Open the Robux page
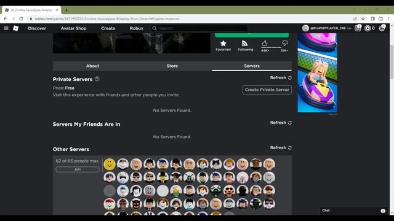This screenshot has height=221, width=394. click(137, 28)
